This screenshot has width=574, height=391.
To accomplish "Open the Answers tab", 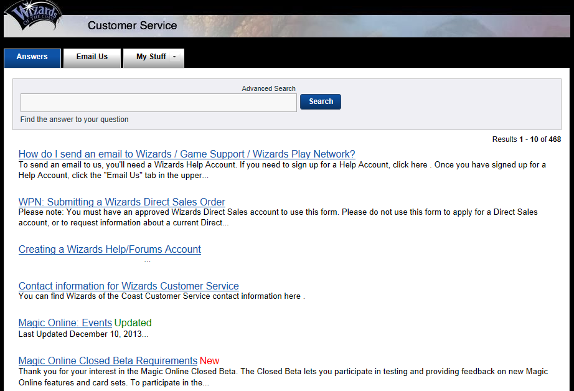I will 32,58.
